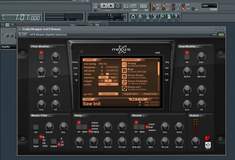Click the previous preset arrow in wrapper titlebar
Screen dimensions: 235x160
click(216, 29)
